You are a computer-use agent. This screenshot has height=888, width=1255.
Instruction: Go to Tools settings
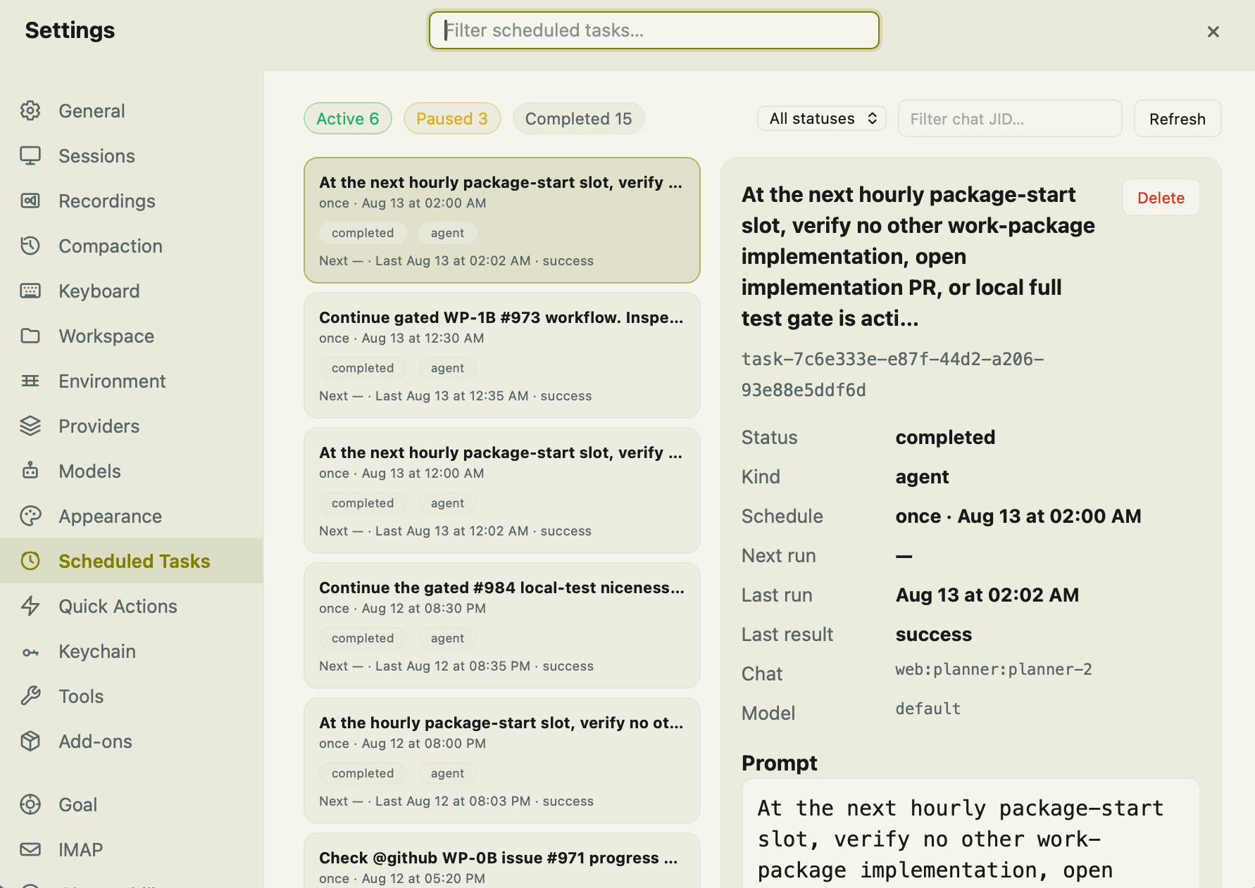tap(132, 696)
